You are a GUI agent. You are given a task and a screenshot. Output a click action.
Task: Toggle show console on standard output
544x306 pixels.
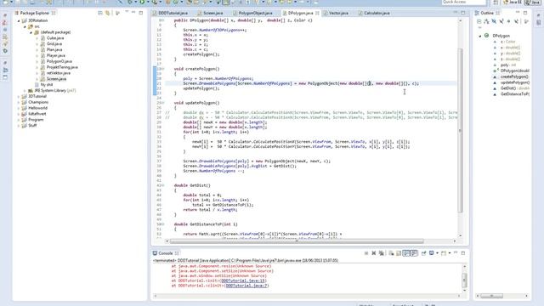point(406,253)
